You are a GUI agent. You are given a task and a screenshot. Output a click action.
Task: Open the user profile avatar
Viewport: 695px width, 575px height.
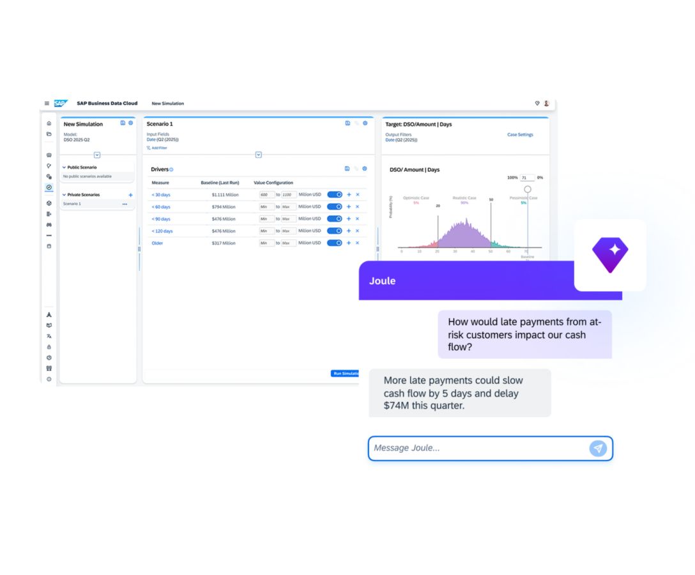point(546,103)
